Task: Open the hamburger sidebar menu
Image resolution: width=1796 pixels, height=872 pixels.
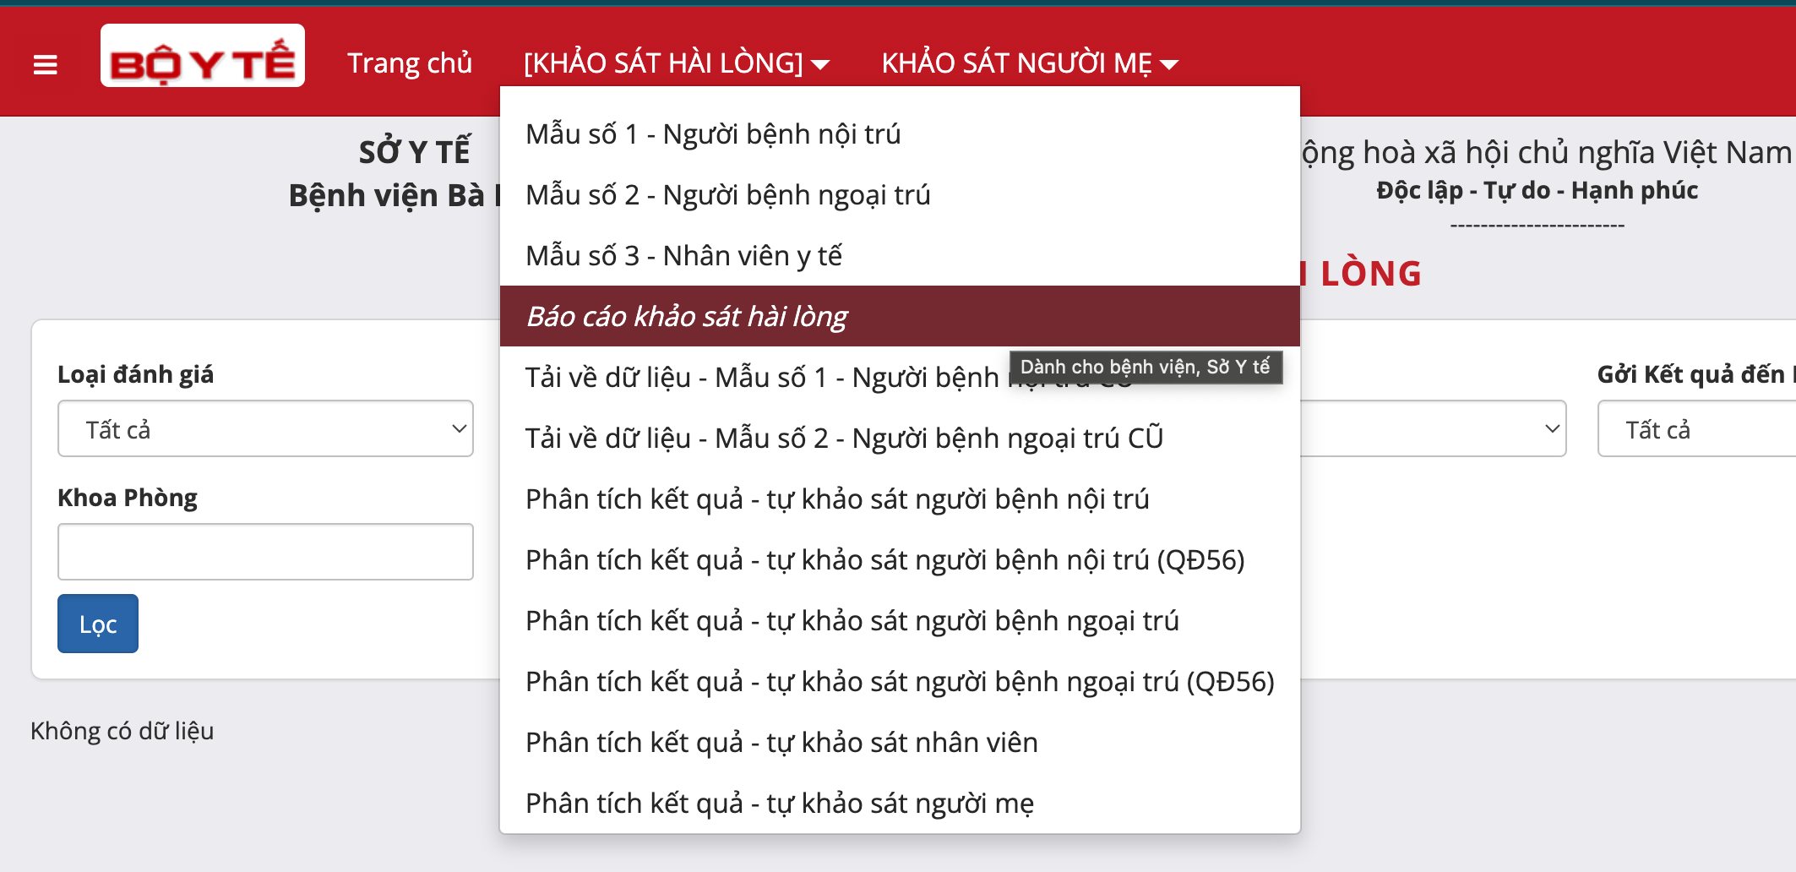Action: (45, 64)
